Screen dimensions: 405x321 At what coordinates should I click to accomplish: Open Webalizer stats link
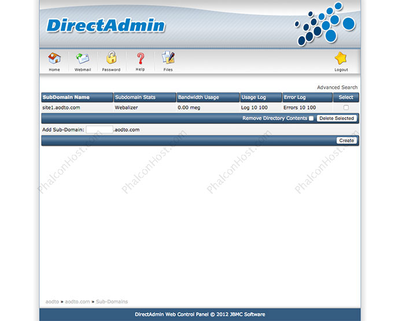126,107
